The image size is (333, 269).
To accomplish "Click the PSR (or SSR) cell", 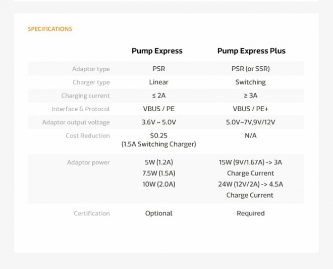I will point(251,69).
